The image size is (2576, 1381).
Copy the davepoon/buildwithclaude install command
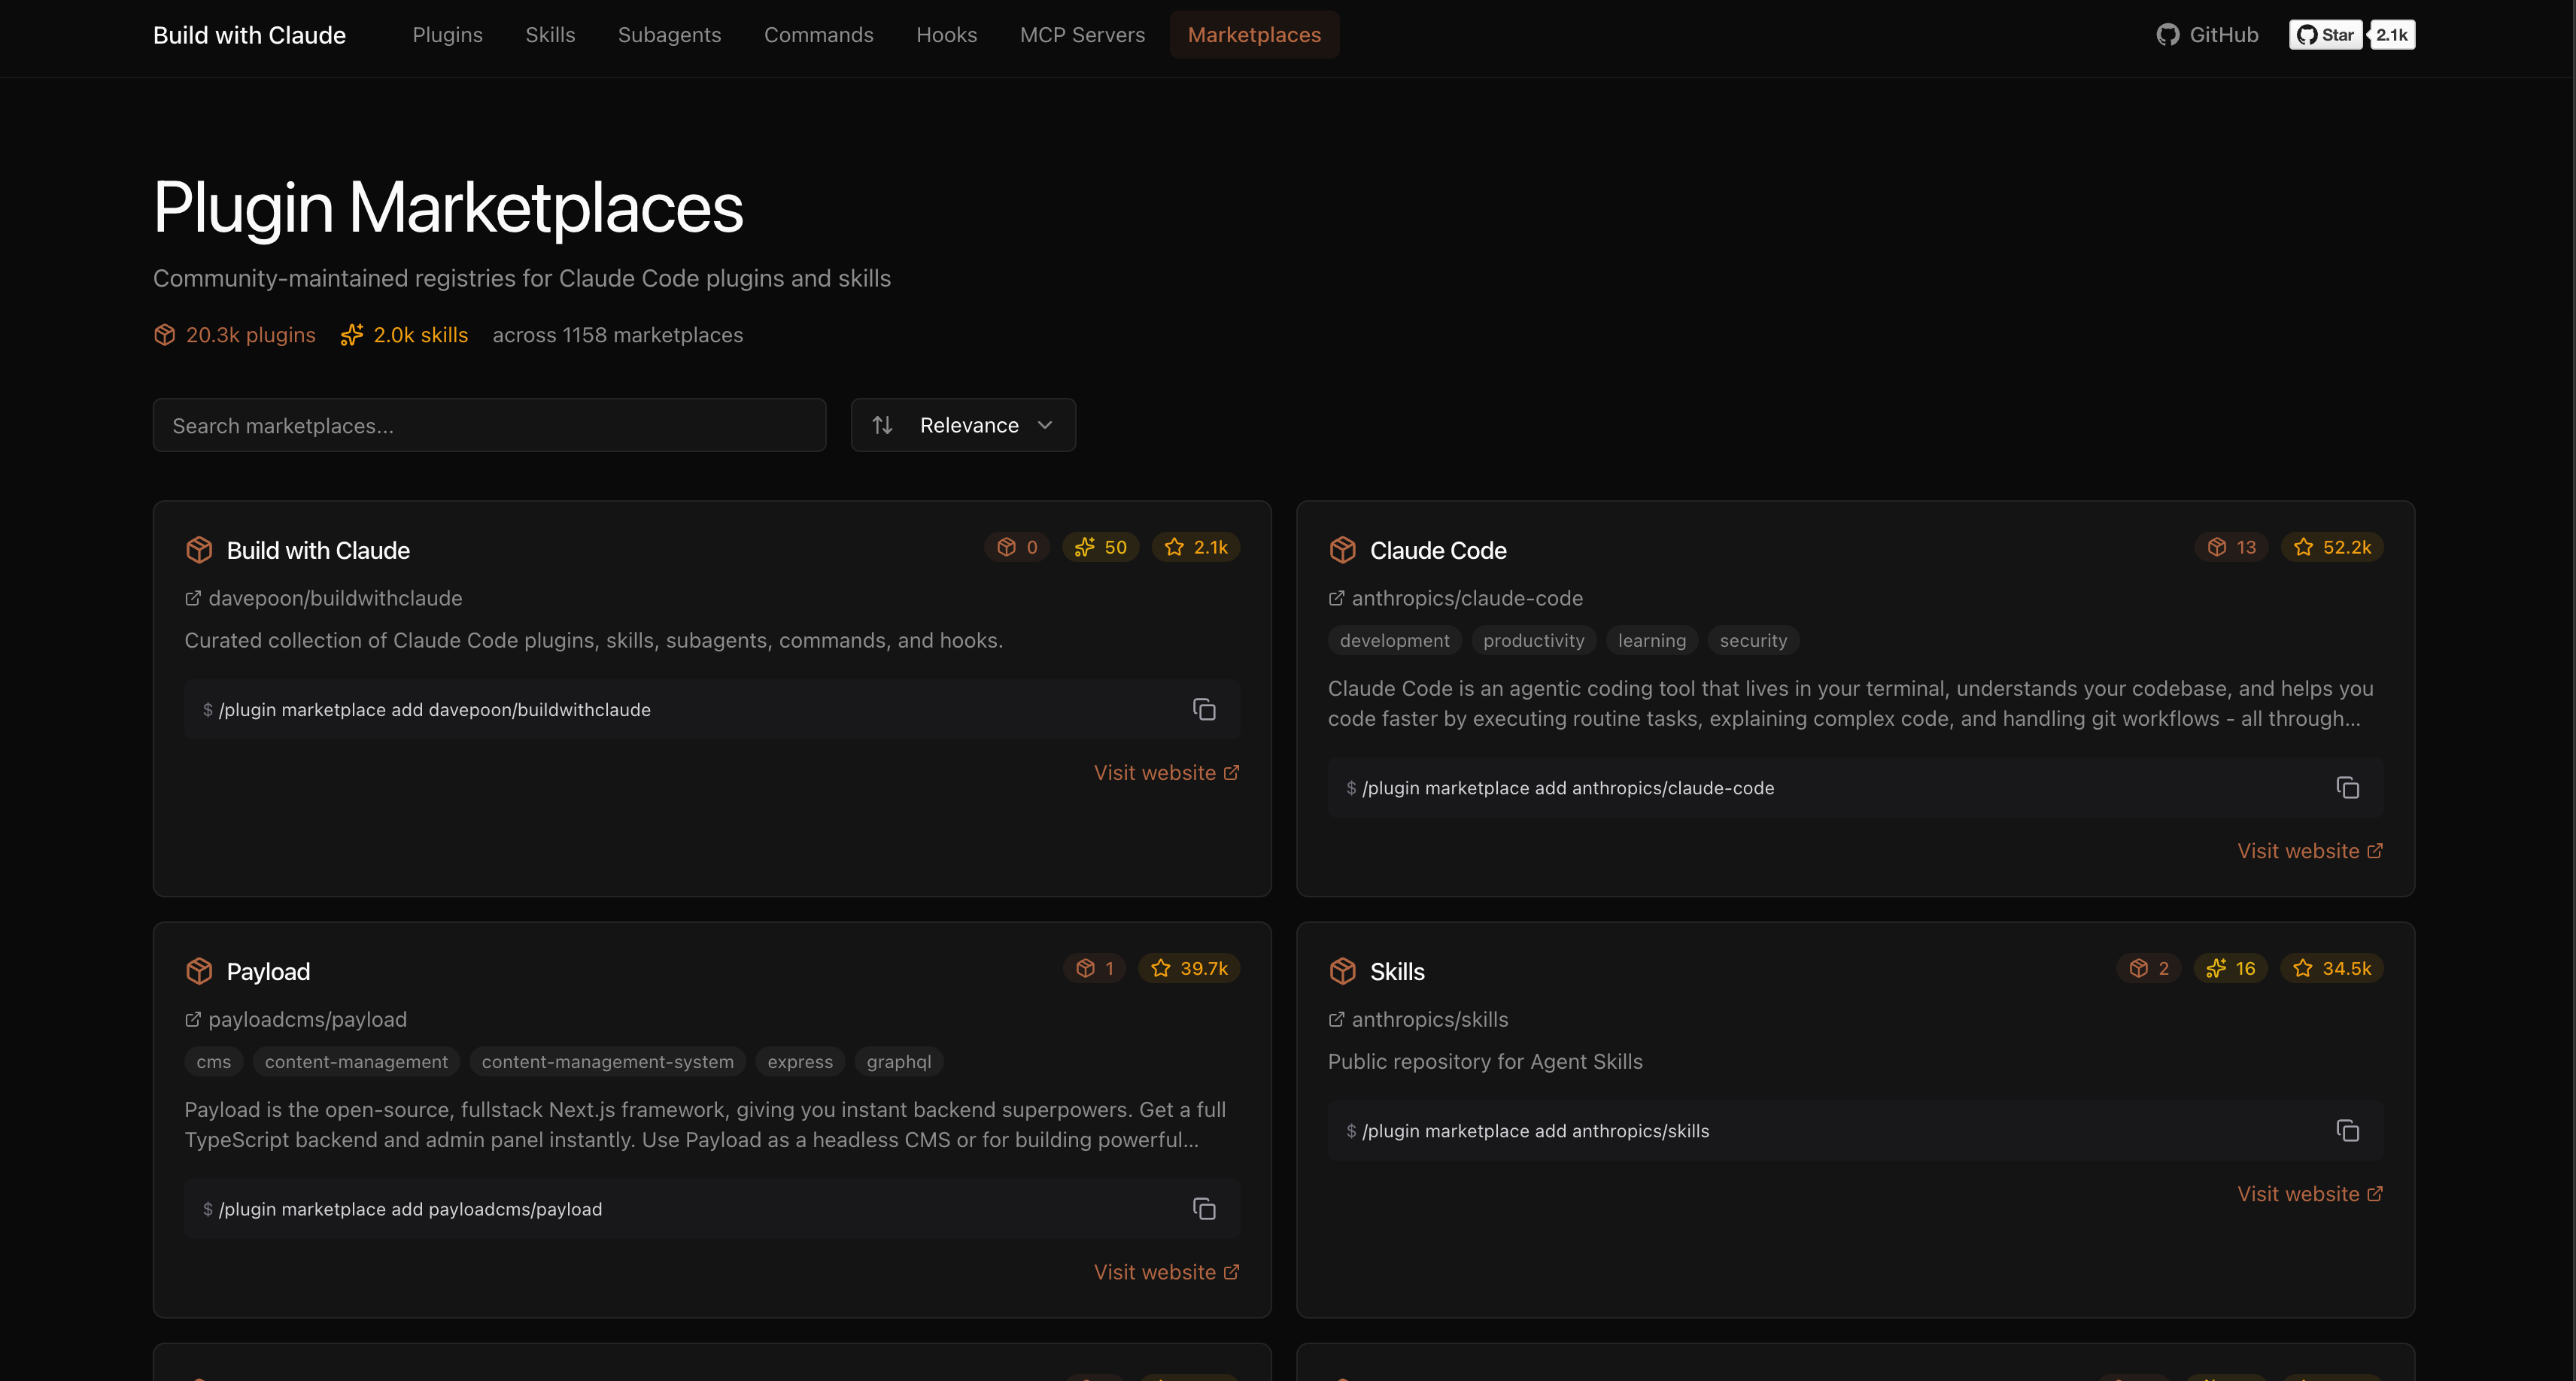(1204, 709)
